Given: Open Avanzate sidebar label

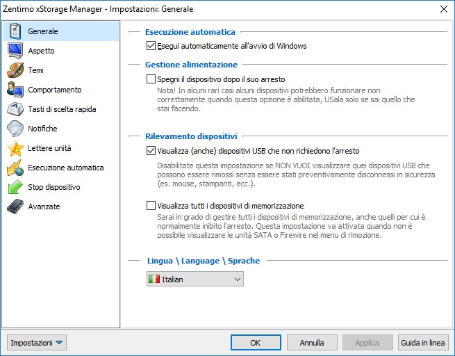Looking at the screenshot, I should pos(44,207).
